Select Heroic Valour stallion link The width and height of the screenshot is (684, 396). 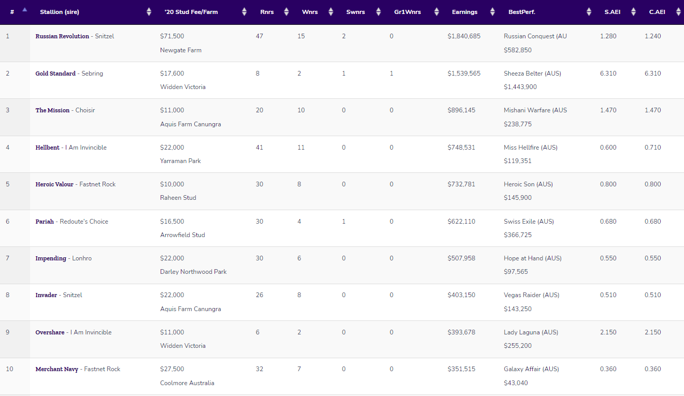(x=54, y=184)
